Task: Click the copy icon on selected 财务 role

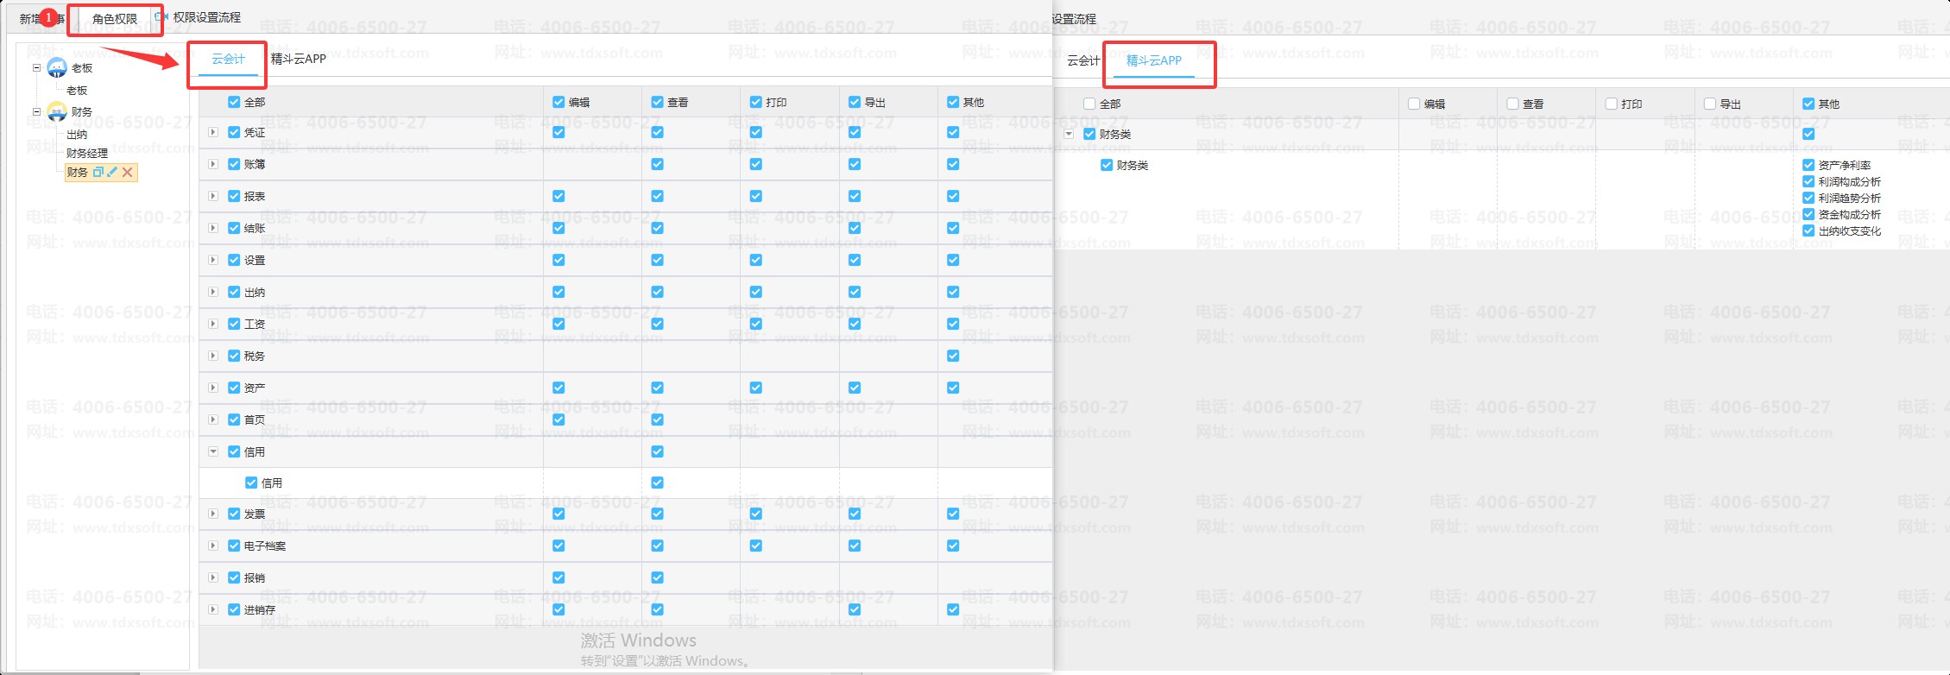Action: coord(98,173)
